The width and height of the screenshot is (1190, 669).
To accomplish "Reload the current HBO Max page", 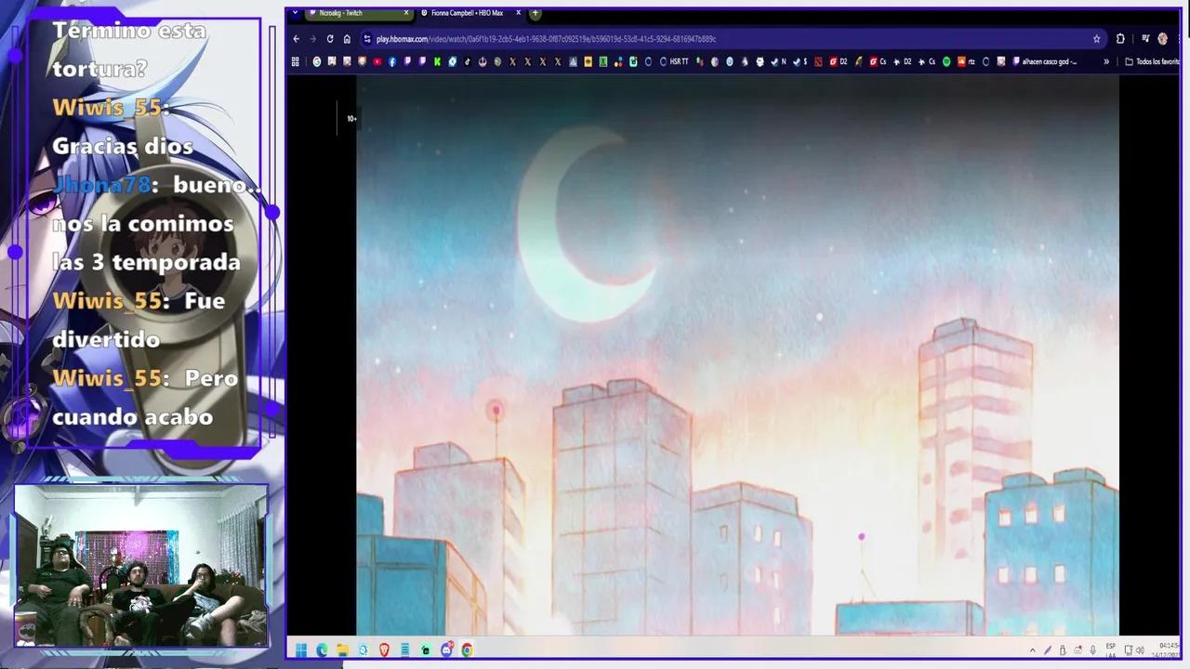I will tap(329, 39).
